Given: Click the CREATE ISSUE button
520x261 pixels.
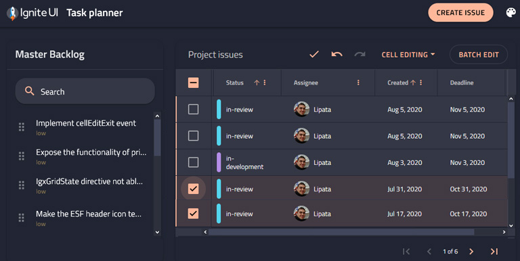Looking at the screenshot, I should [x=460, y=13].
